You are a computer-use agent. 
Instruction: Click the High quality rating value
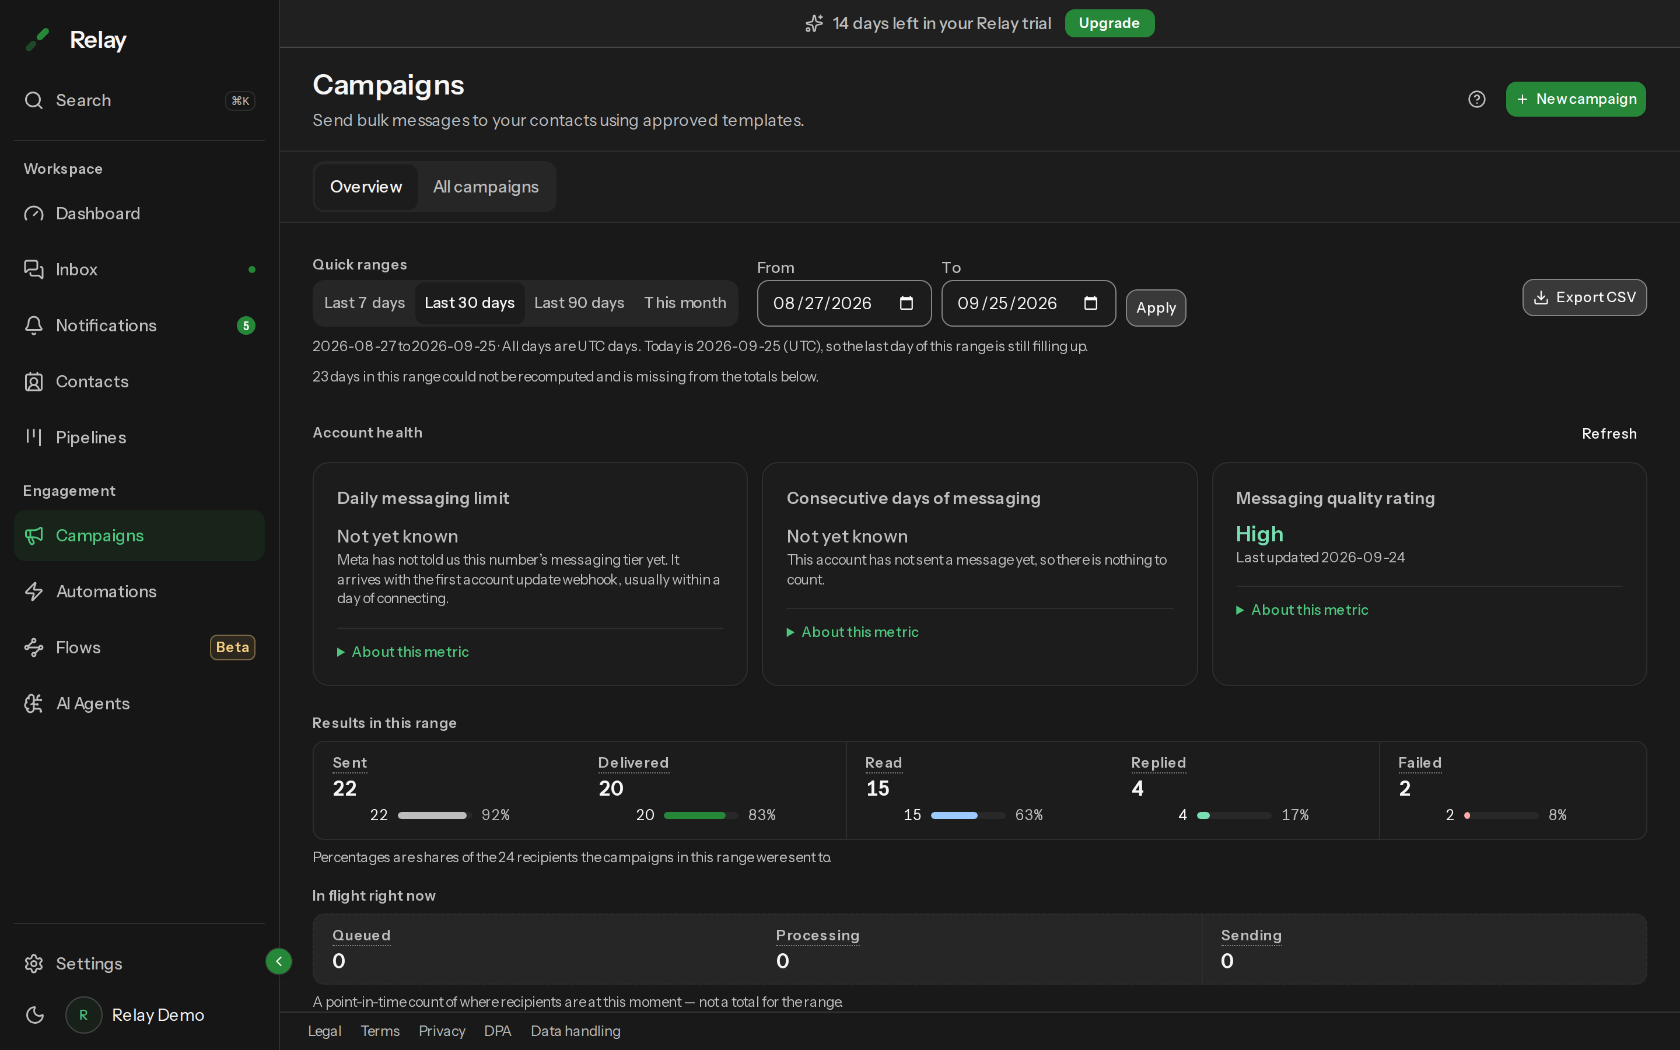[x=1259, y=533]
